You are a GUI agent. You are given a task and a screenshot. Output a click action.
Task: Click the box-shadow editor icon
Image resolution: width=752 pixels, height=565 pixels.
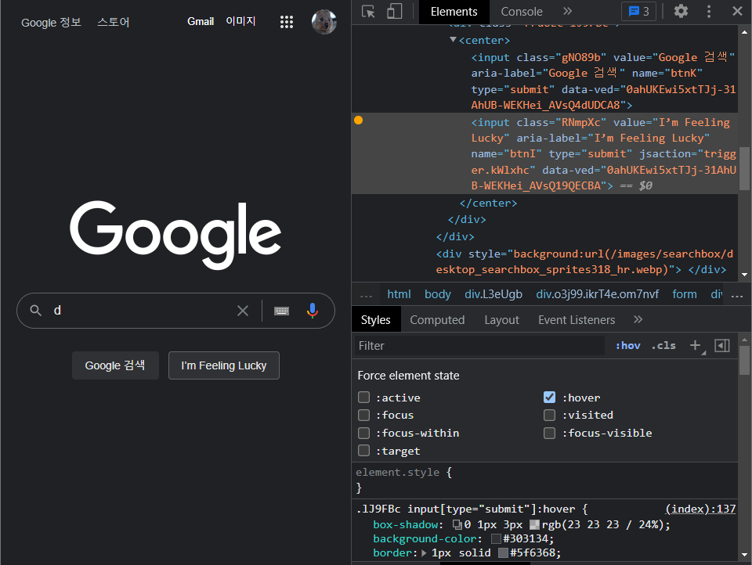(x=457, y=525)
